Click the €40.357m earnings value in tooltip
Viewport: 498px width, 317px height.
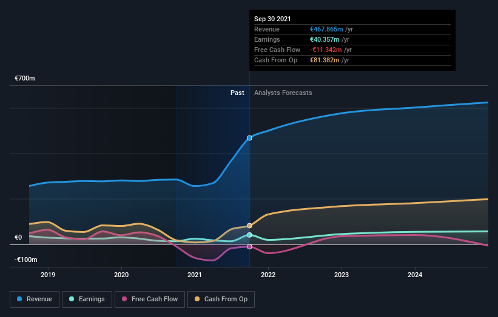(325, 39)
